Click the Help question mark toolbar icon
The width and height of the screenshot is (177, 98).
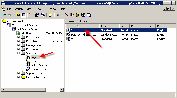(x=50, y=15)
